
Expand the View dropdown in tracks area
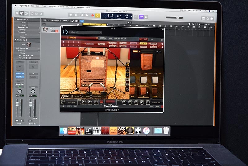(66, 21)
